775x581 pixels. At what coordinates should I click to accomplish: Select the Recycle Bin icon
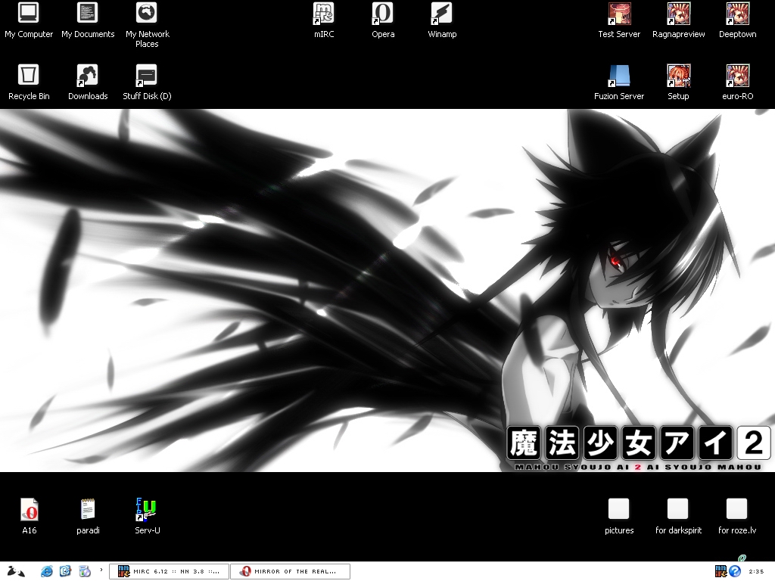click(x=29, y=75)
